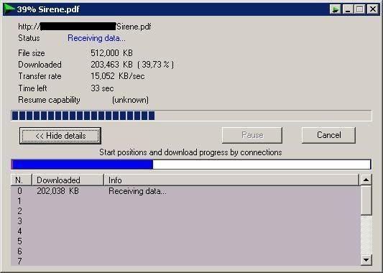The height and width of the screenshot is (273, 383).
Task: Select connection row number 7
Action: pyautogui.click(x=185, y=261)
